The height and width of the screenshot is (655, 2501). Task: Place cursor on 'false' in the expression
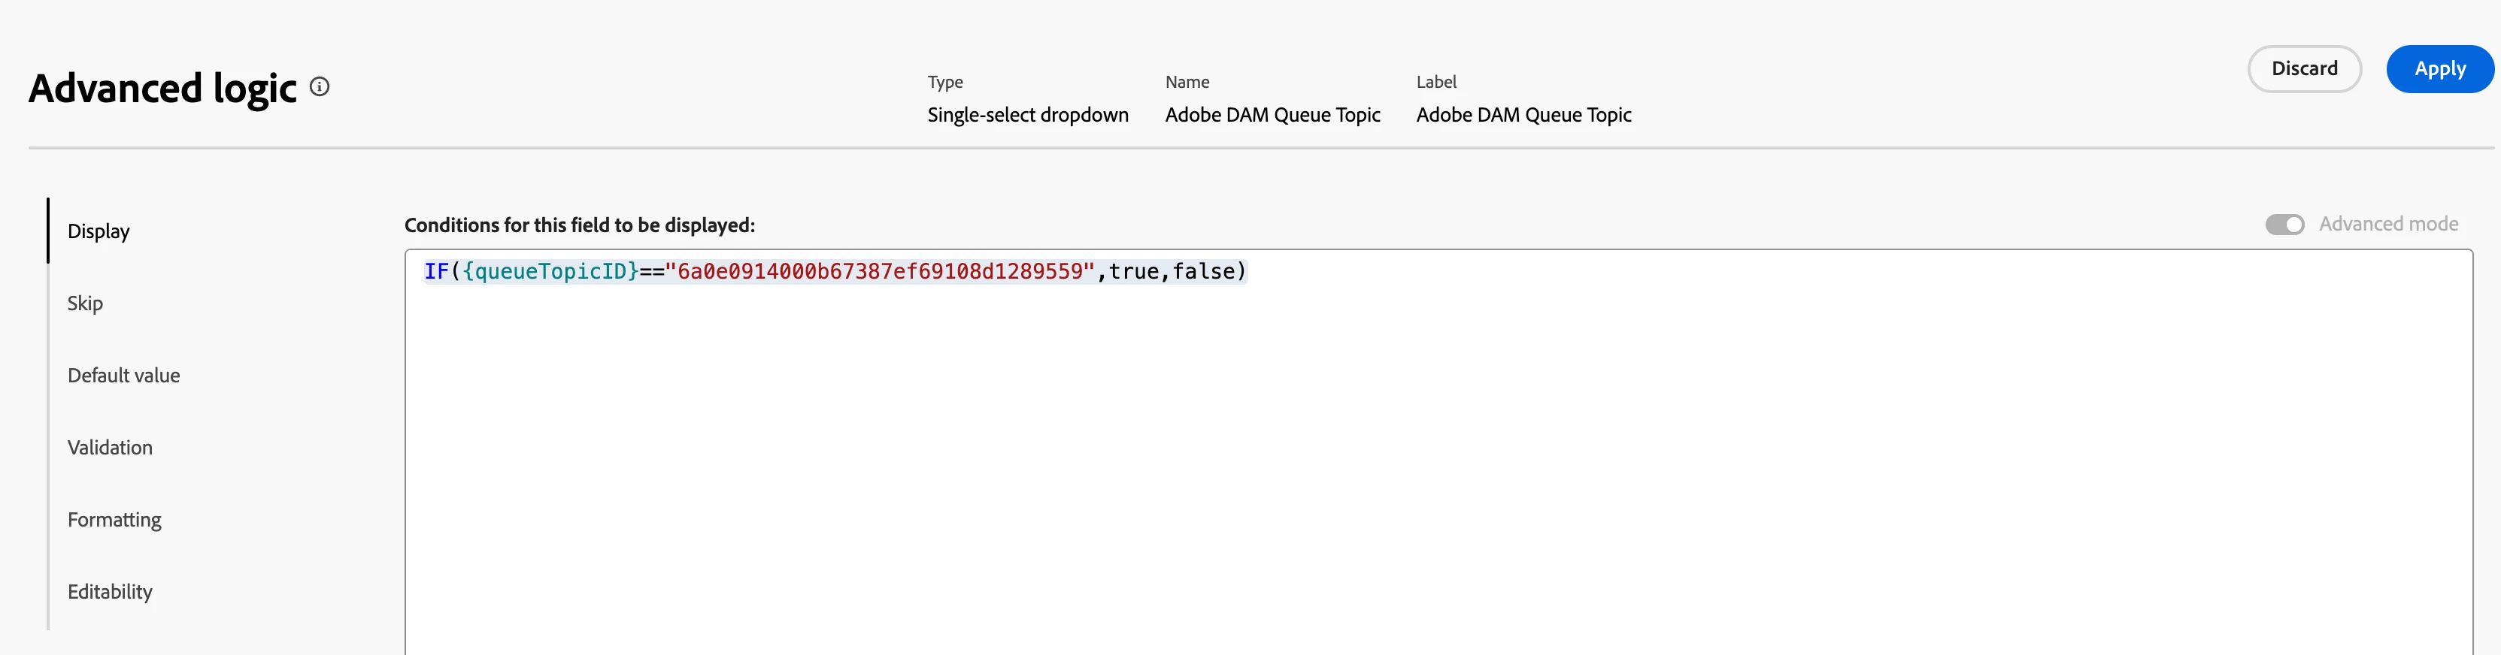[x=1203, y=272]
